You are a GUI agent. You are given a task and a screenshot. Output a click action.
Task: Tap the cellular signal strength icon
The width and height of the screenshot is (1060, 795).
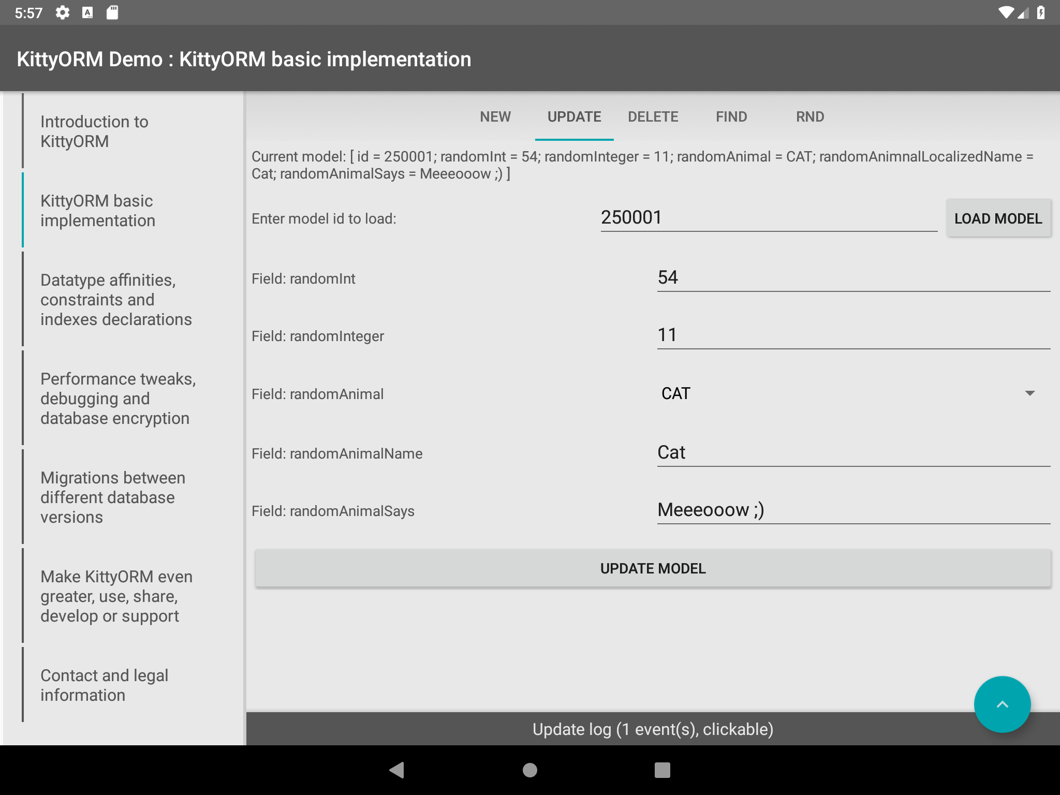click(x=1023, y=13)
